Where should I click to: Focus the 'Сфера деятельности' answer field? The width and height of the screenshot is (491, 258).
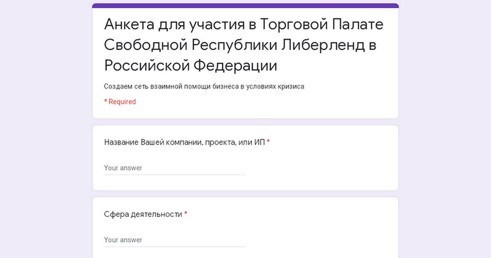pos(174,240)
